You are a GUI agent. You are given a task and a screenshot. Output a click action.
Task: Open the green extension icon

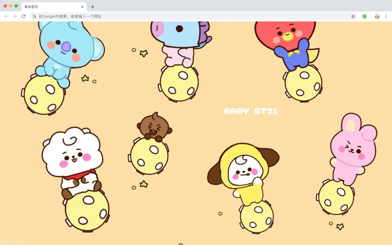tap(364, 16)
